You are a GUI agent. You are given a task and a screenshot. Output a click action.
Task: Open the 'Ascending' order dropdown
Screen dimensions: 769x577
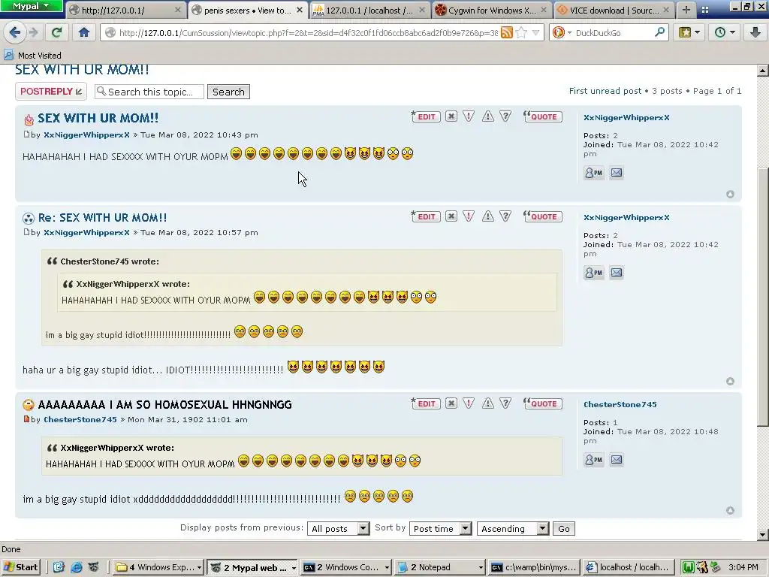pyautogui.click(x=512, y=528)
